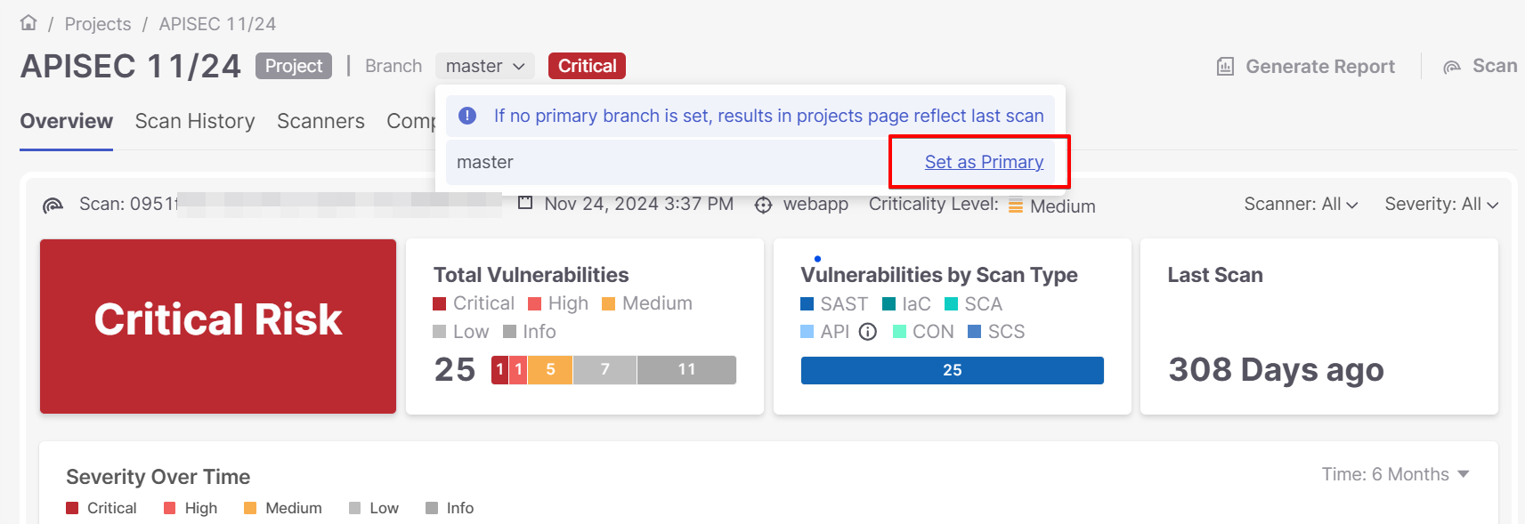Screen dimensions: 1525x524
Task: Click the blue info icon in branch notice
Action: click(x=467, y=116)
